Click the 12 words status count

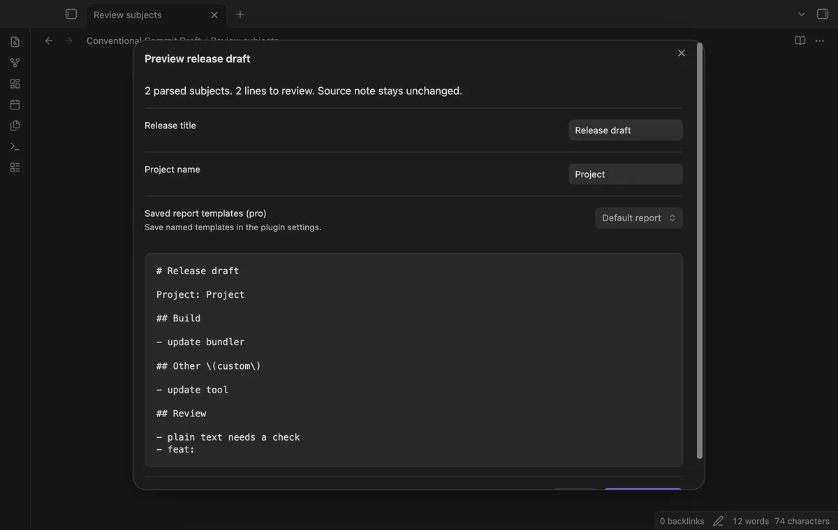click(x=751, y=521)
